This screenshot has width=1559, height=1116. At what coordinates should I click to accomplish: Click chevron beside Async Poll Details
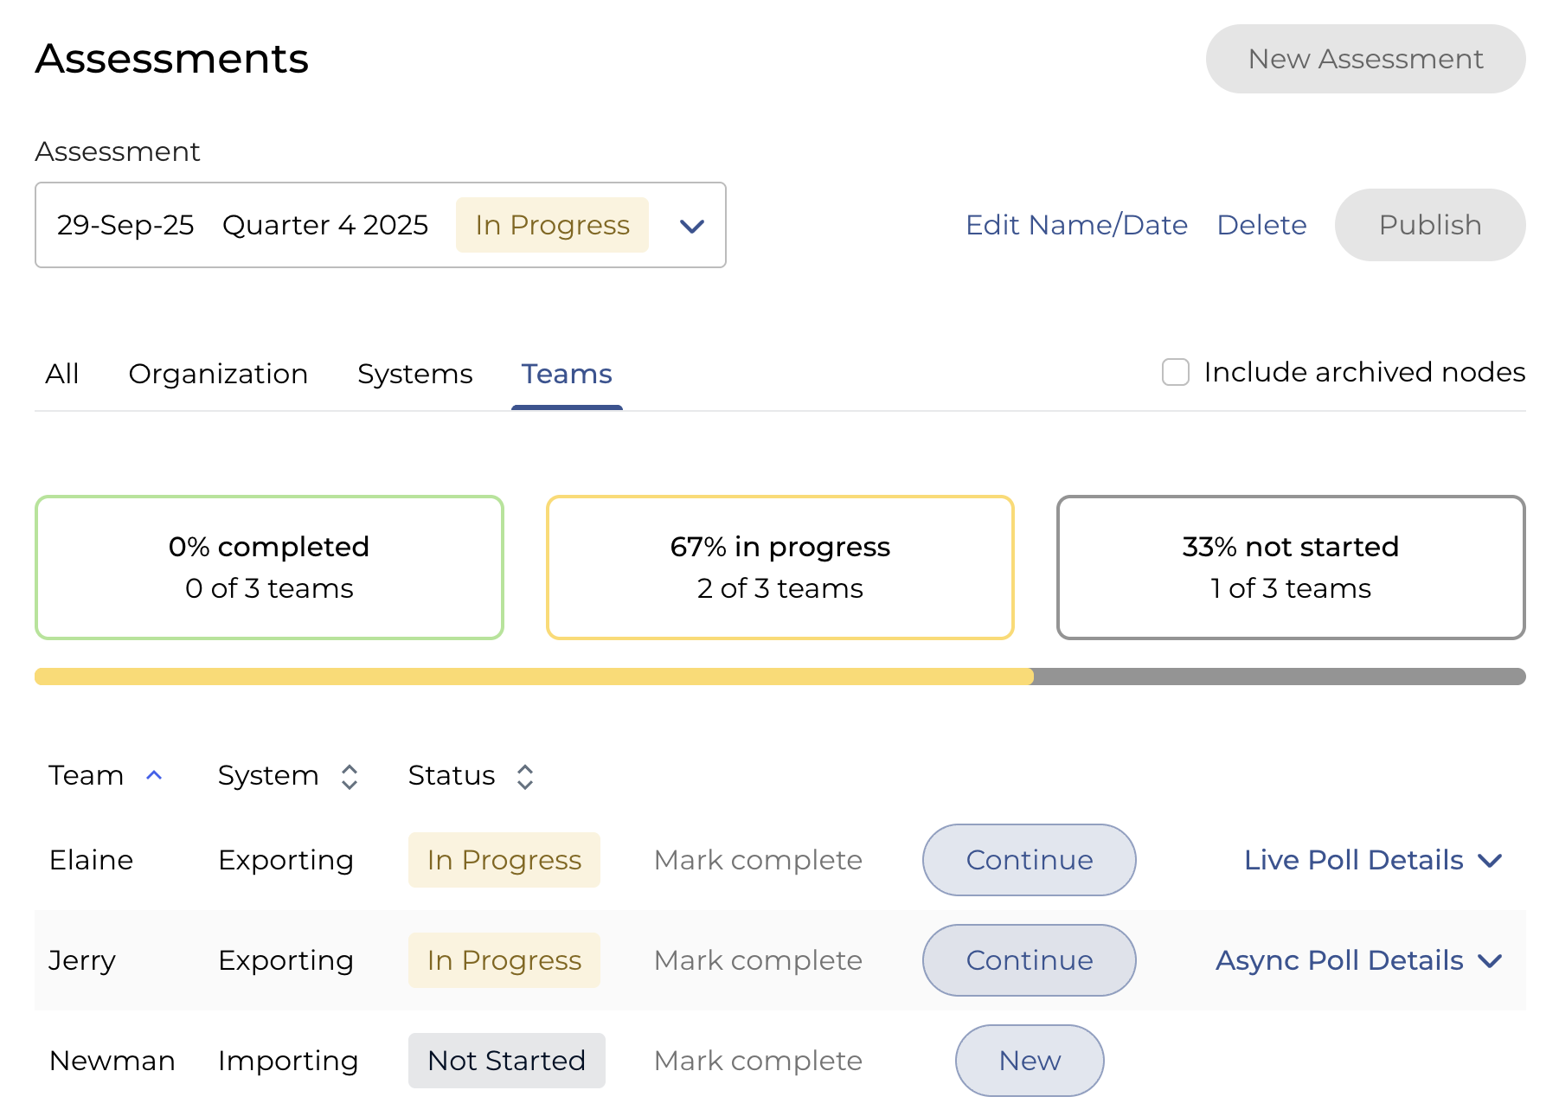(x=1490, y=961)
